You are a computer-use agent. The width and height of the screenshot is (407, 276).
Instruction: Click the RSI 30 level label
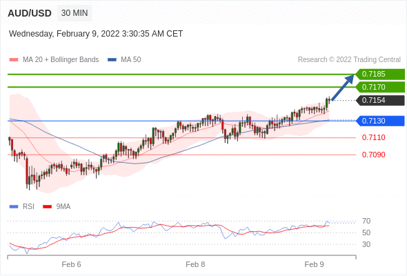tap(366, 244)
